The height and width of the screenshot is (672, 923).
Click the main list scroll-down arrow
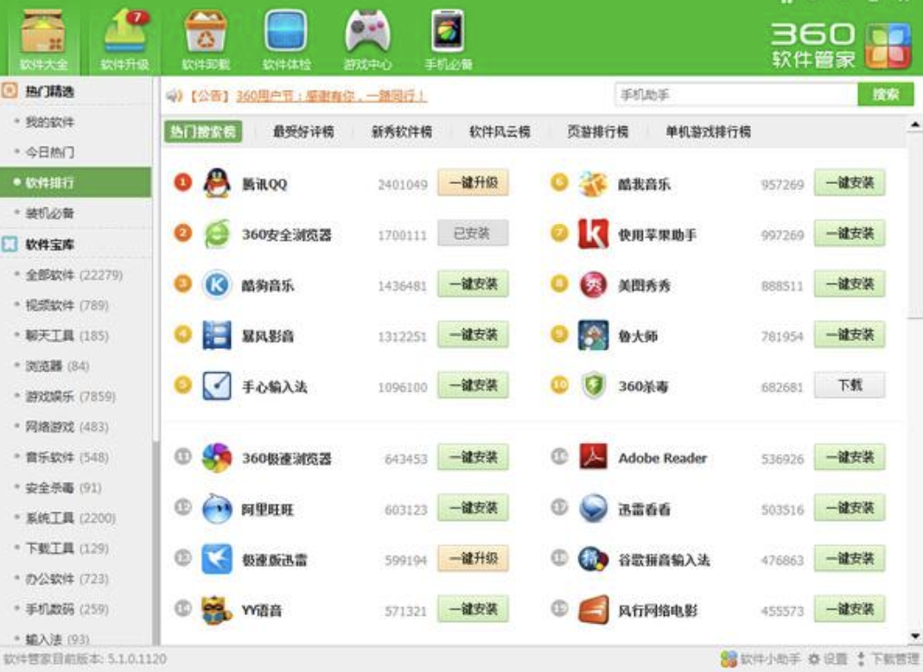[914, 636]
